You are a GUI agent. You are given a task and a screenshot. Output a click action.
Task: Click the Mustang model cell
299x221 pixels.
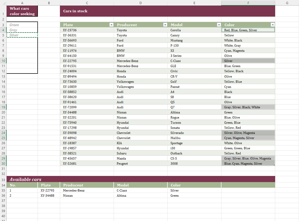coord(194,40)
